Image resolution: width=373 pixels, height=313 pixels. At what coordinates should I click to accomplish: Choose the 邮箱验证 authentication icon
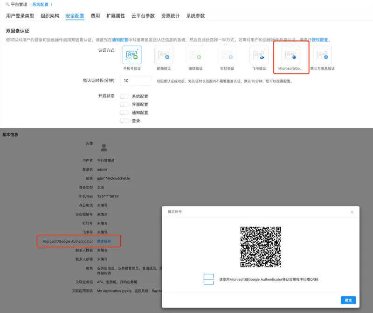[x=164, y=55]
